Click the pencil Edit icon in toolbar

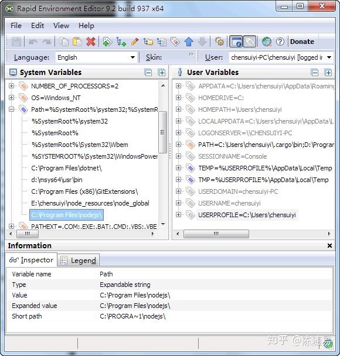point(135,42)
